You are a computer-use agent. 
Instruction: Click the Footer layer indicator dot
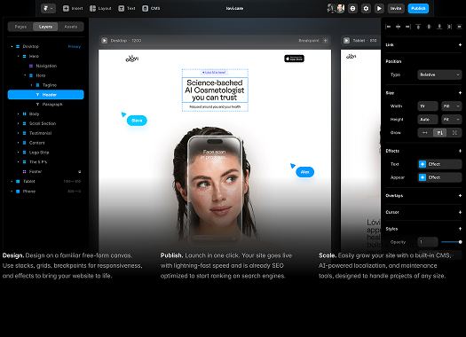pyautogui.click(x=79, y=172)
